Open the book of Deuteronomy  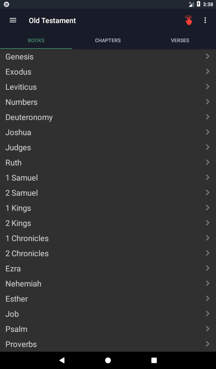point(29,117)
